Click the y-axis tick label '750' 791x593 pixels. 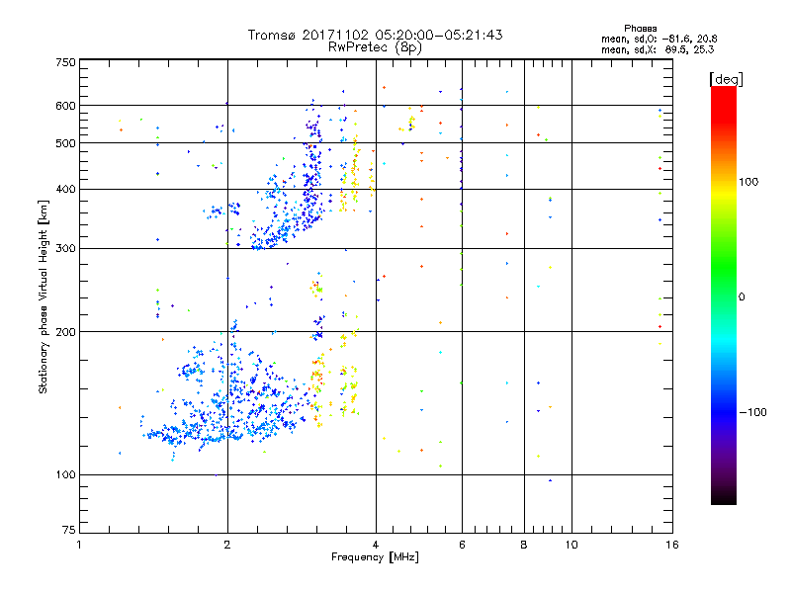(x=65, y=62)
